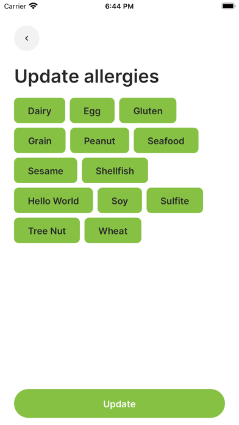
Task: Deselect the Wheat allergy chip
Action: 113,230
